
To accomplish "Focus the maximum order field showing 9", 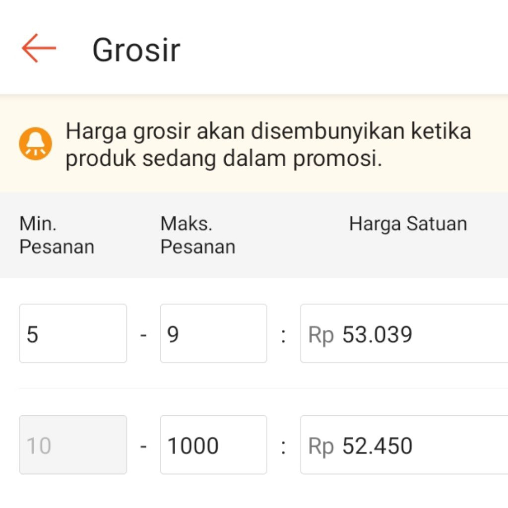I will coord(213,333).
